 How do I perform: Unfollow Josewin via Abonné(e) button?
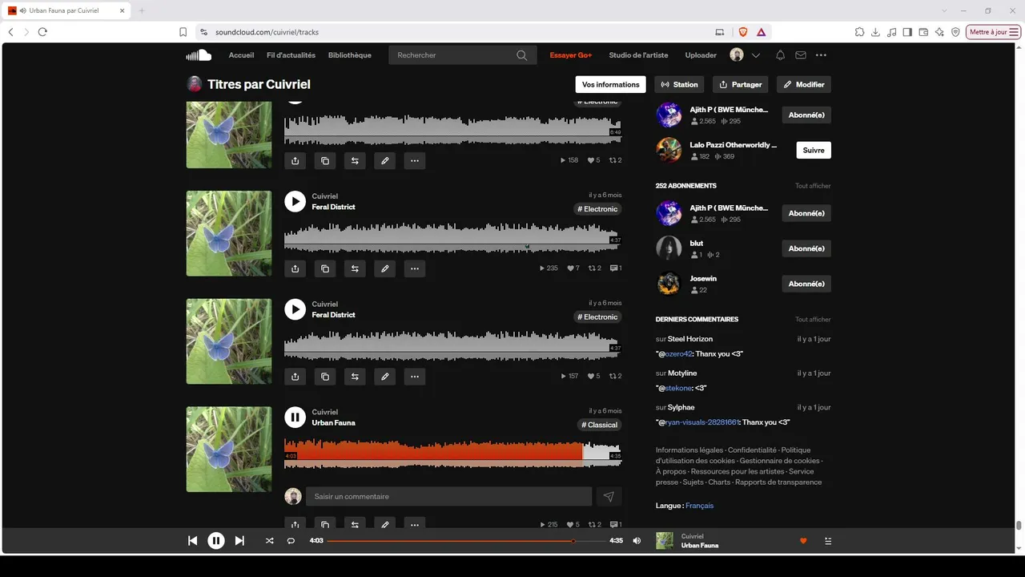click(806, 284)
